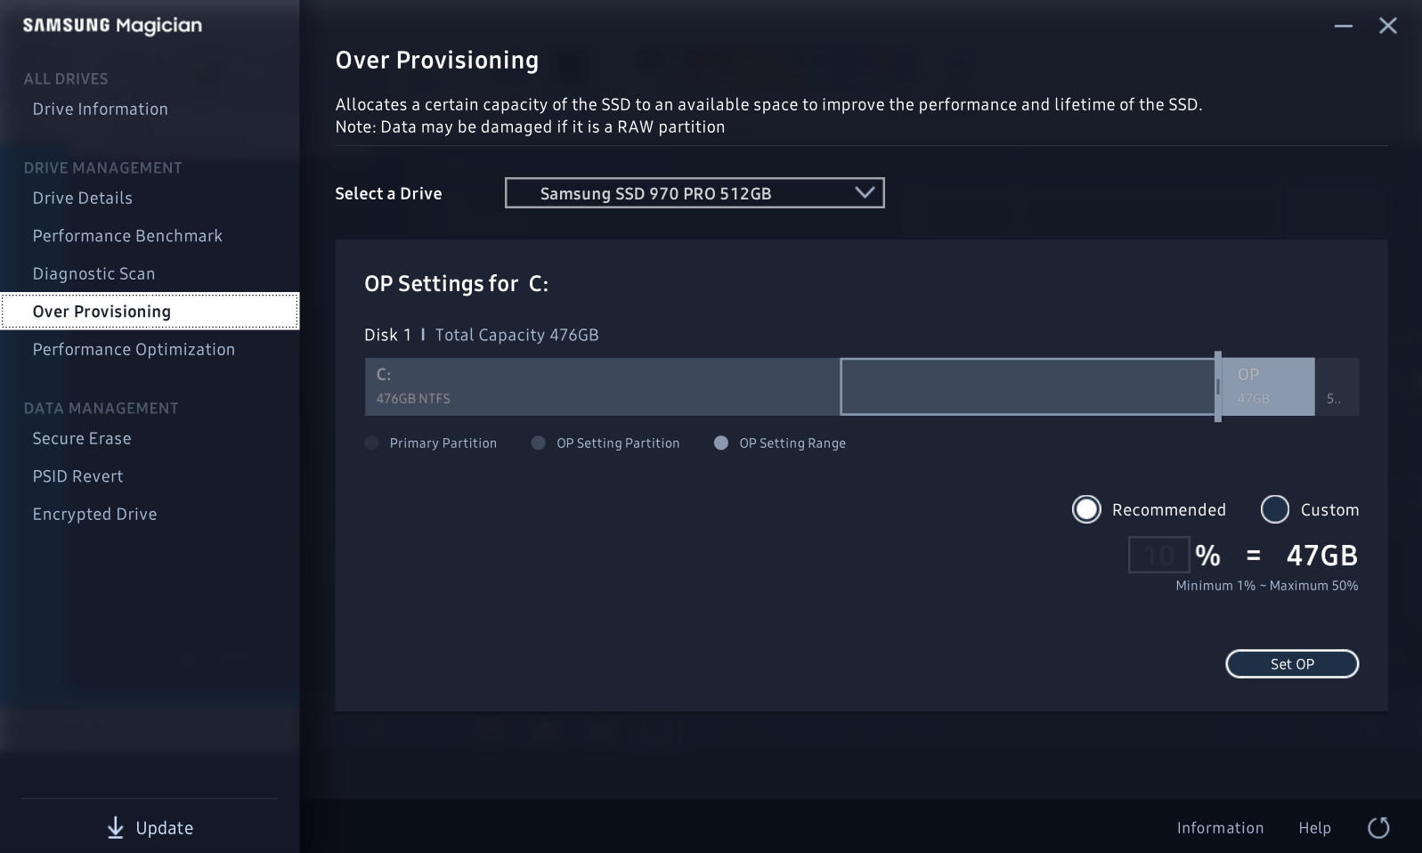Image resolution: width=1422 pixels, height=853 pixels.
Task: Minimize the Samsung Magician window
Action: tap(1343, 26)
